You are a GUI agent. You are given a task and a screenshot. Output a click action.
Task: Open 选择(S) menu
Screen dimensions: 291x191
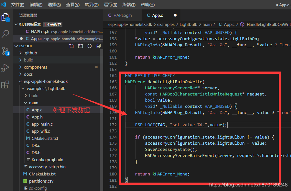pyautogui.click(x=54, y=5)
